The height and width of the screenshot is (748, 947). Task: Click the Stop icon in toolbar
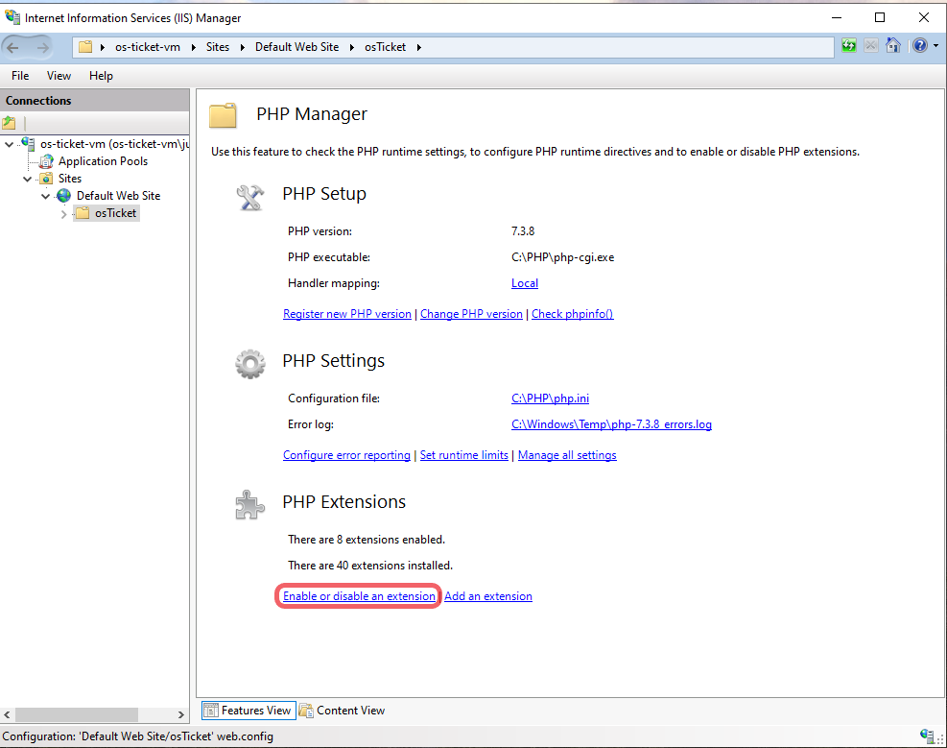tap(870, 46)
